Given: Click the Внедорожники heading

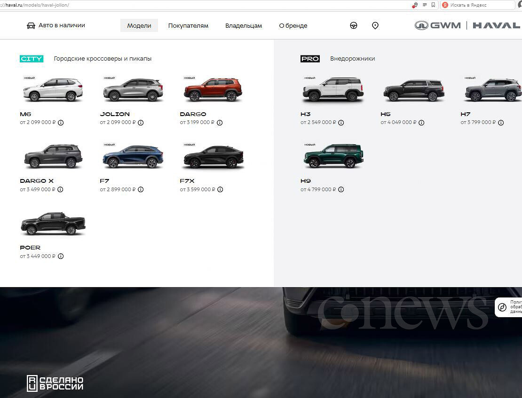Looking at the screenshot, I should point(353,59).
